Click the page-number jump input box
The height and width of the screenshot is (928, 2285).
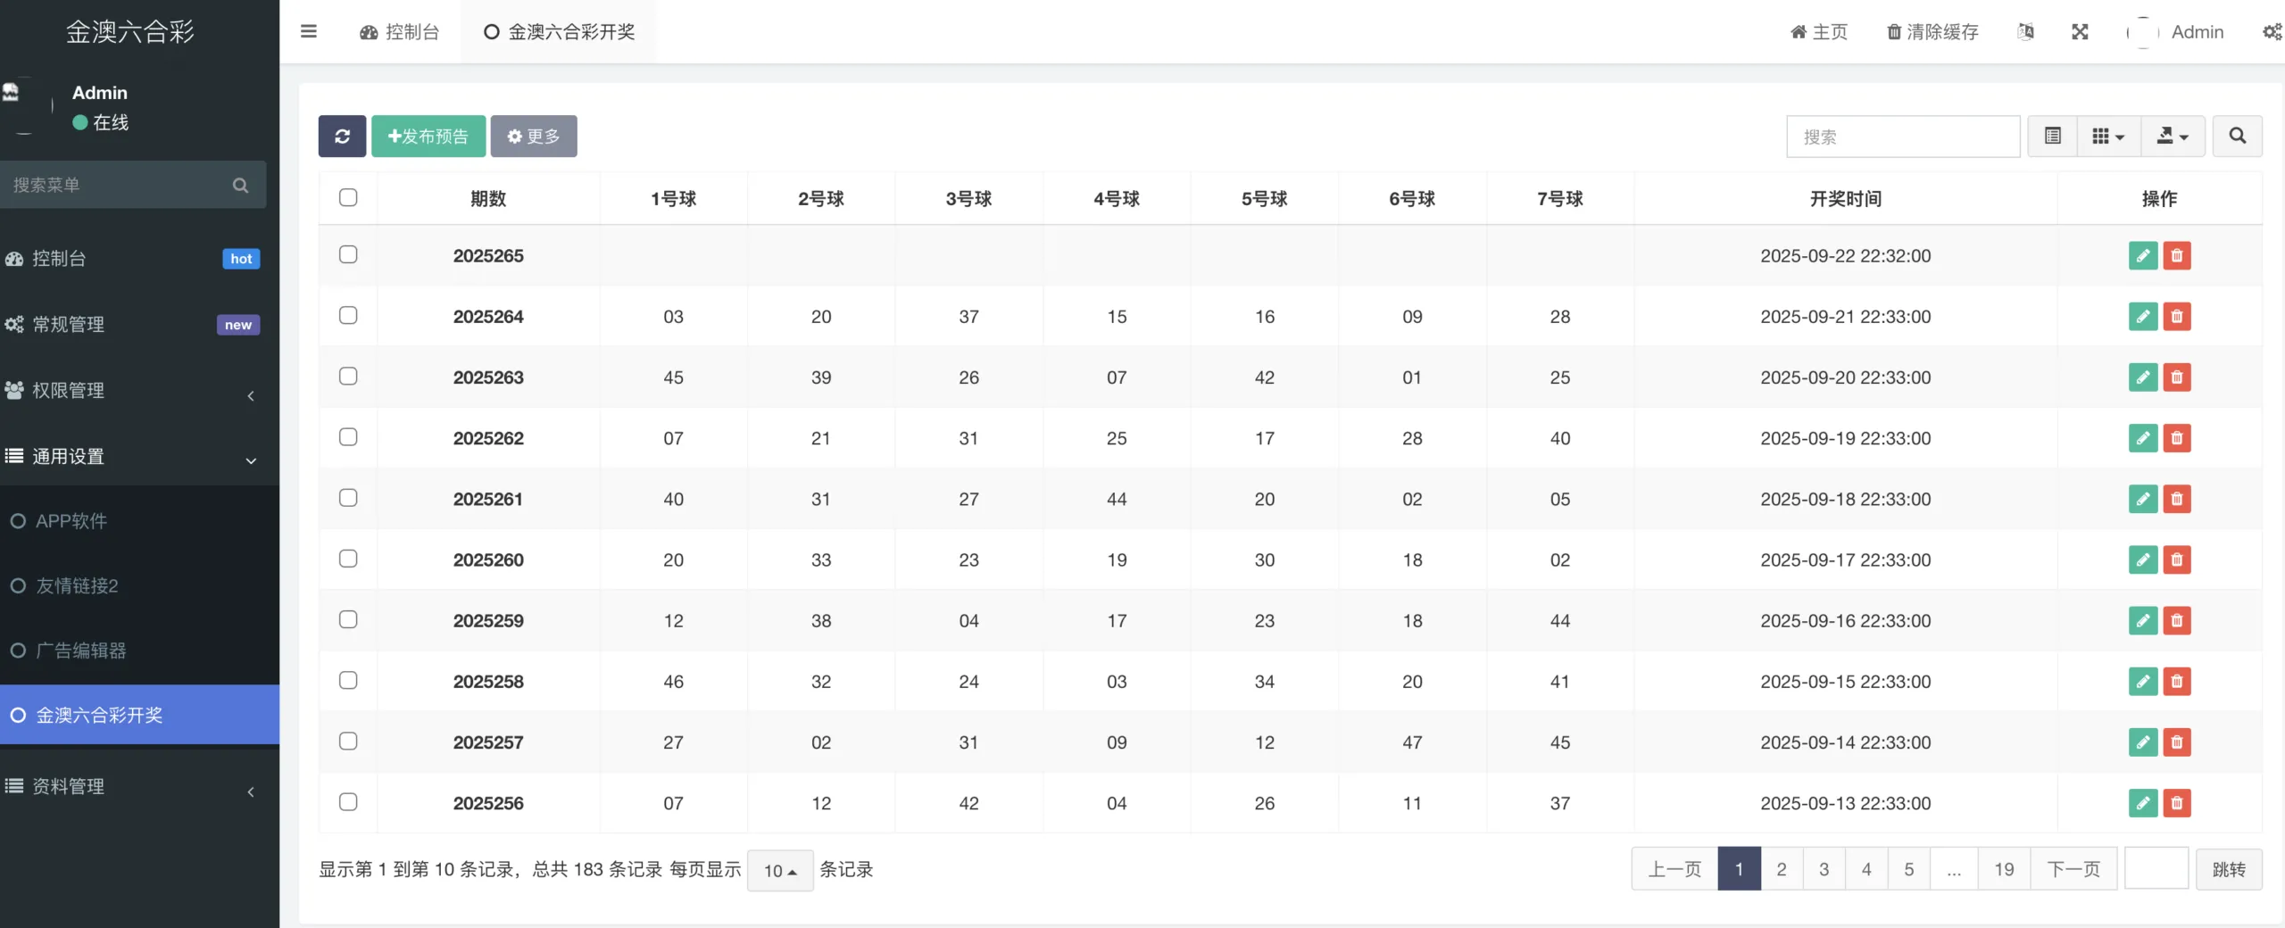pos(2156,868)
